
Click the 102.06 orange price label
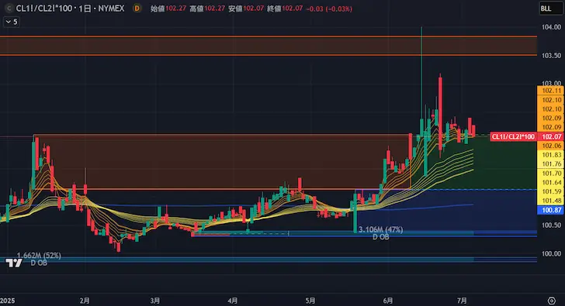(551, 146)
